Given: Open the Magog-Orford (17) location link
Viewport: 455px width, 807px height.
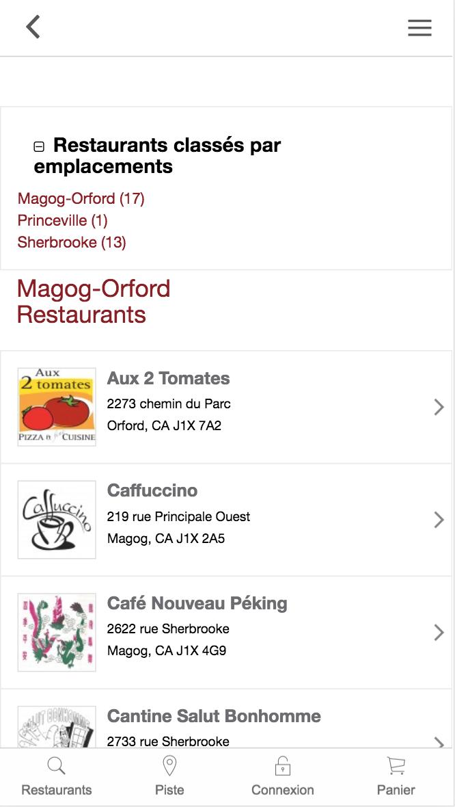Looking at the screenshot, I should tap(81, 199).
